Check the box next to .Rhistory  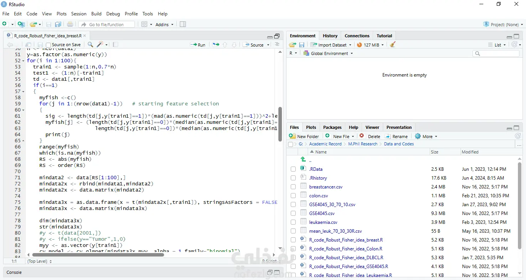pos(293,178)
